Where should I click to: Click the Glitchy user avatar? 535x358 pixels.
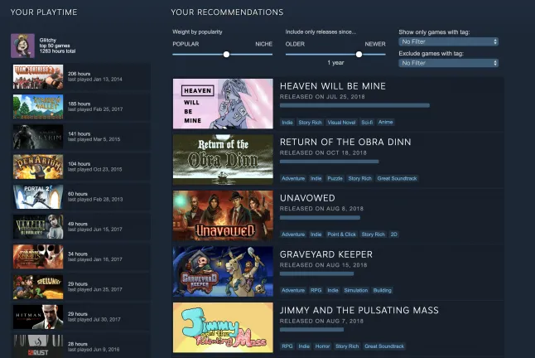pos(22,46)
